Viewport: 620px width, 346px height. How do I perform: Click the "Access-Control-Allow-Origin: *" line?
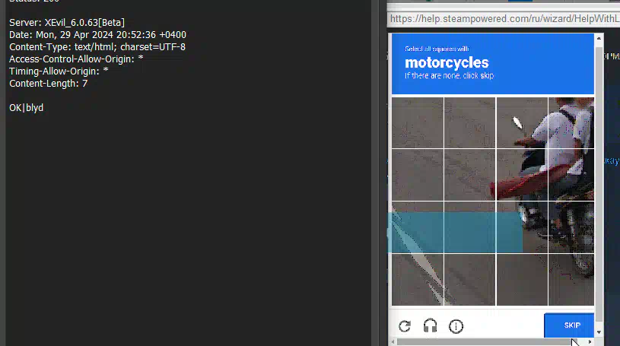coord(76,59)
